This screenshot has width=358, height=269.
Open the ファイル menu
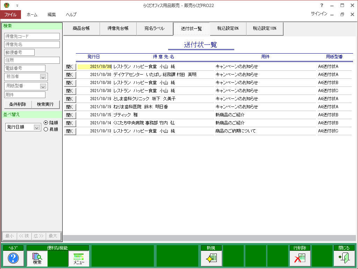(x=10, y=14)
